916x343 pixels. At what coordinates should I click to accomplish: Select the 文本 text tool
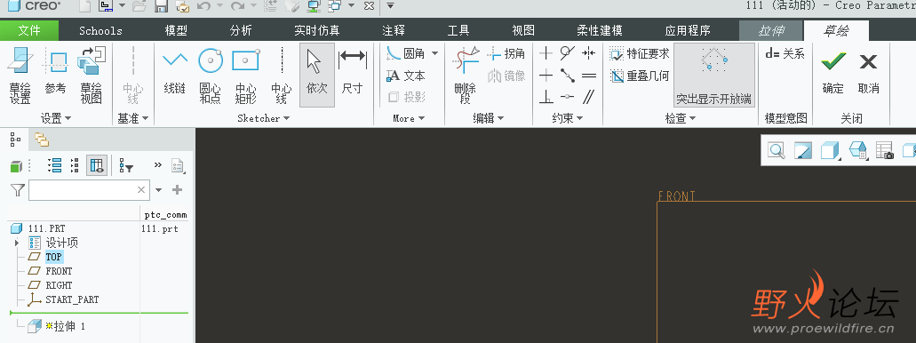pyautogui.click(x=406, y=76)
